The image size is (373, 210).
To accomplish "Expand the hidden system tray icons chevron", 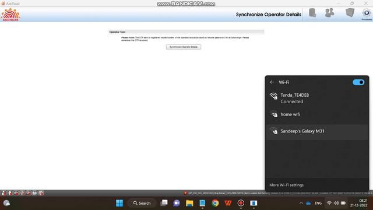I will coord(301,203).
